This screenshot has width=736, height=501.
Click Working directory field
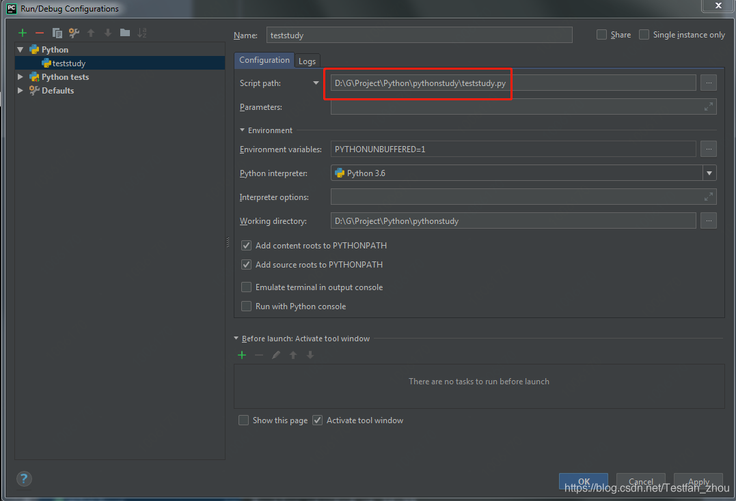click(513, 220)
